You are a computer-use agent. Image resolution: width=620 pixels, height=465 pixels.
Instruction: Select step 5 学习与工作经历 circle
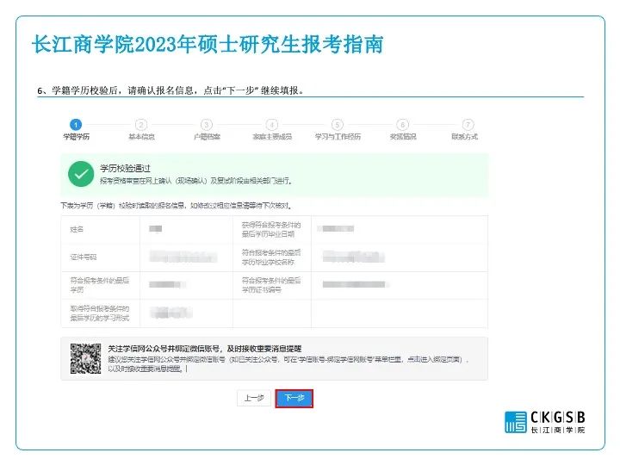pyautogui.click(x=338, y=125)
